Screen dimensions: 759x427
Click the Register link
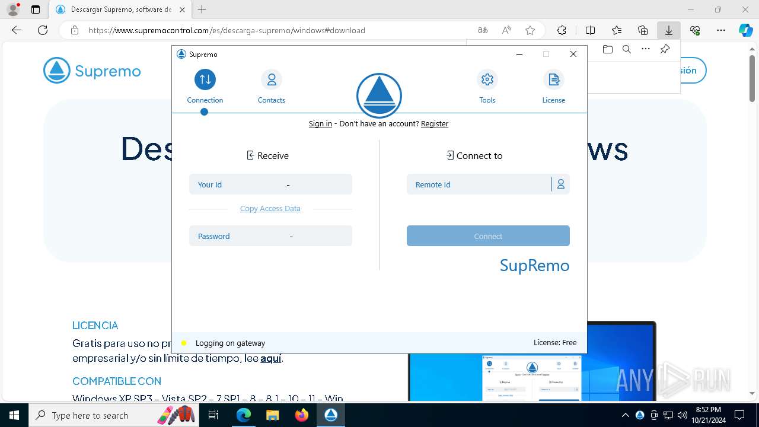point(435,124)
